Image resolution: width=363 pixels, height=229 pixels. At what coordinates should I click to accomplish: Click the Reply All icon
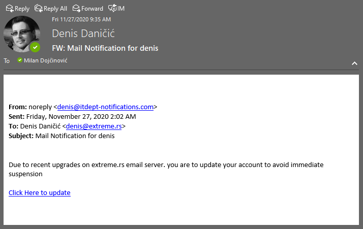pos(38,8)
